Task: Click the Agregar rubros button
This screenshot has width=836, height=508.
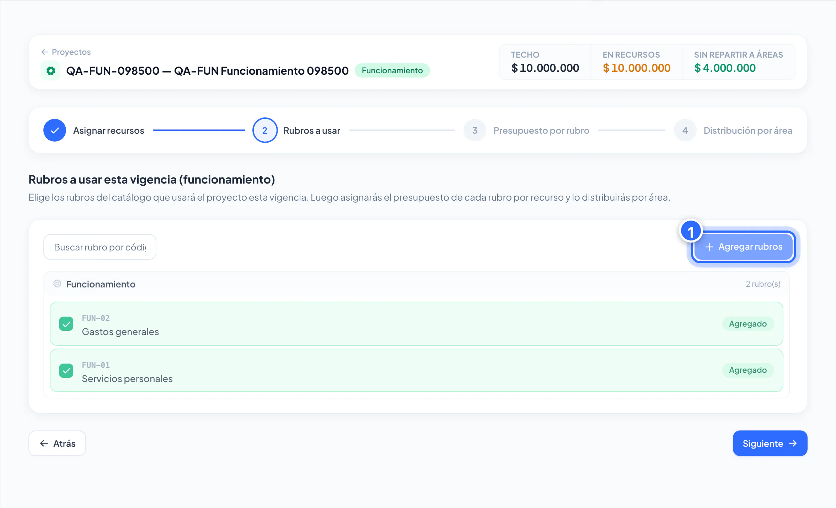Action: (x=744, y=247)
